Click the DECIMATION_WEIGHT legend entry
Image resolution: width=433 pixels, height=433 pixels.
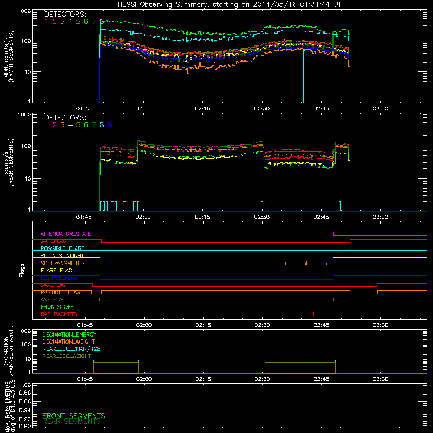(x=69, y=342)
